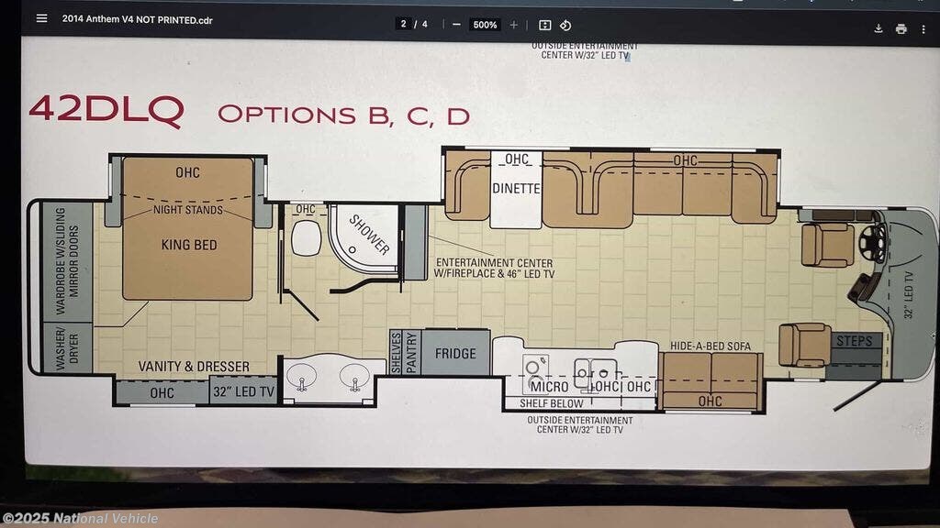Click the 42DLQ heading in the document
This screenshot has height=528, width=940.
106,109
